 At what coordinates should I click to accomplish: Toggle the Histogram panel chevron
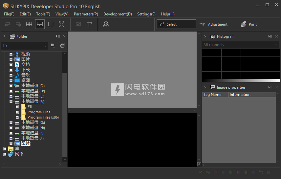(205, 36)
